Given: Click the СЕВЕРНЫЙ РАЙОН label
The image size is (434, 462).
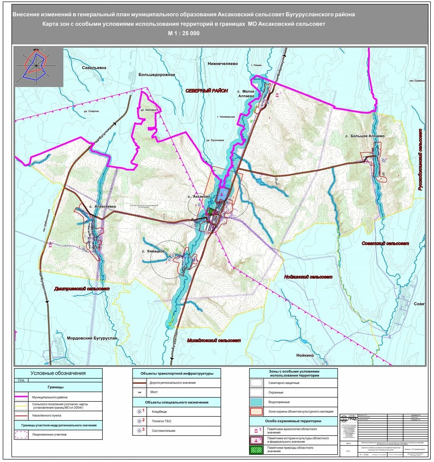Looking at the screenshot, I should click(207, 91).
